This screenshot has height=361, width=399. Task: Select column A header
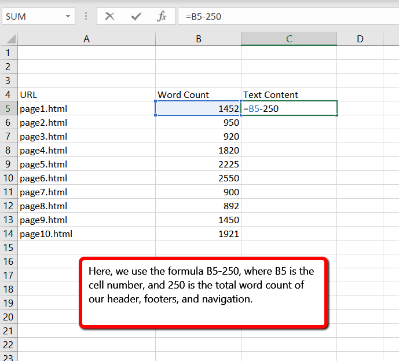pos(86,39)
